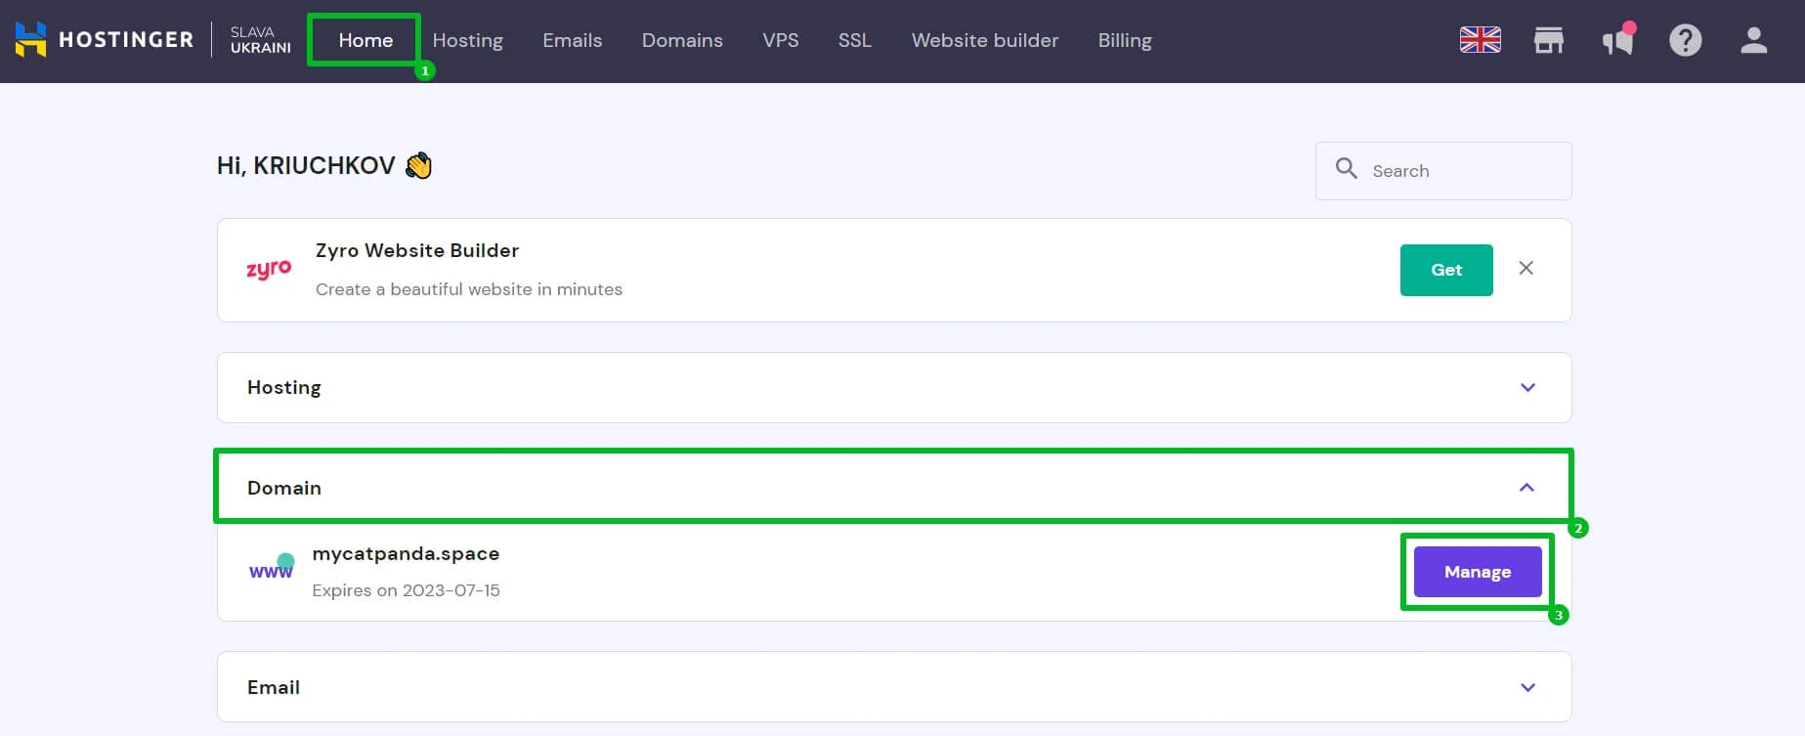The width and height of the screenshot is (1805, 736).
Task: Manage the mycatpanda.space domain
Action: [x=1478, y=572]
